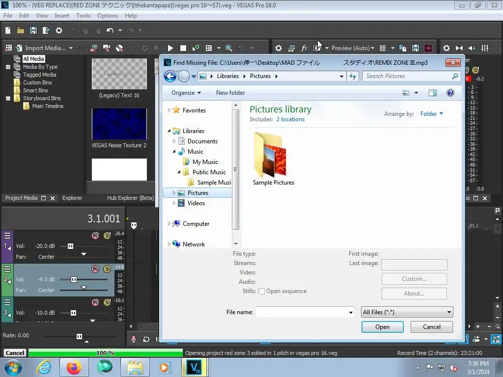Click the Undo arrow icon
The width and height of the screenshot is (503, 377).
point(110,30)
